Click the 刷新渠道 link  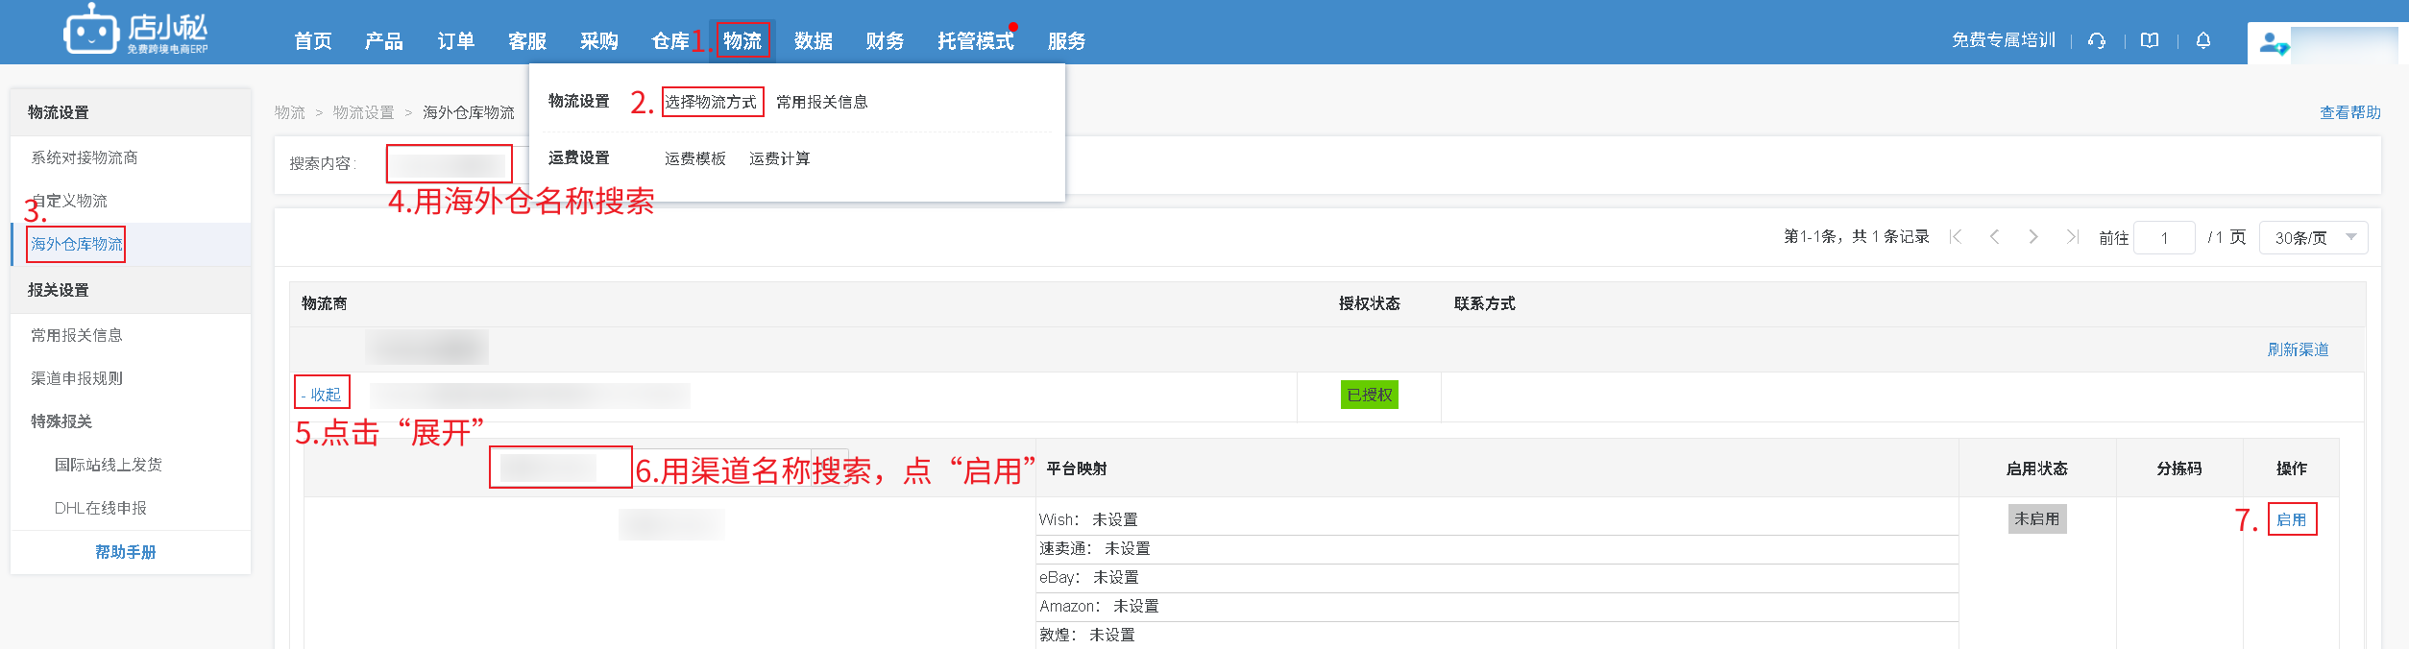click(x=2298, y=349)
